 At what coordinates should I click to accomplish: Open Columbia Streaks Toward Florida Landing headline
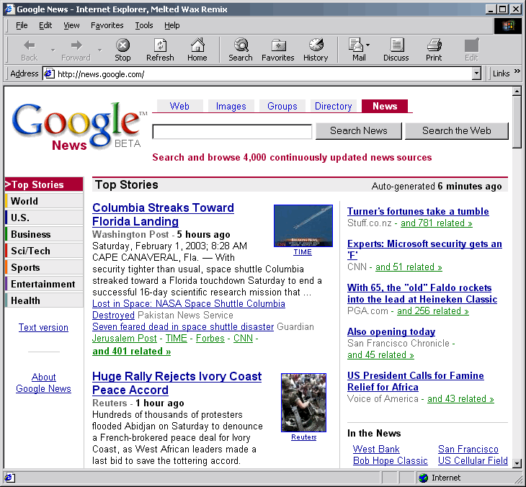(x=163, y=215)
